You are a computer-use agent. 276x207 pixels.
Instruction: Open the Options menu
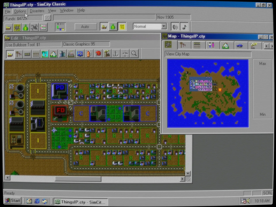(20, 11)
